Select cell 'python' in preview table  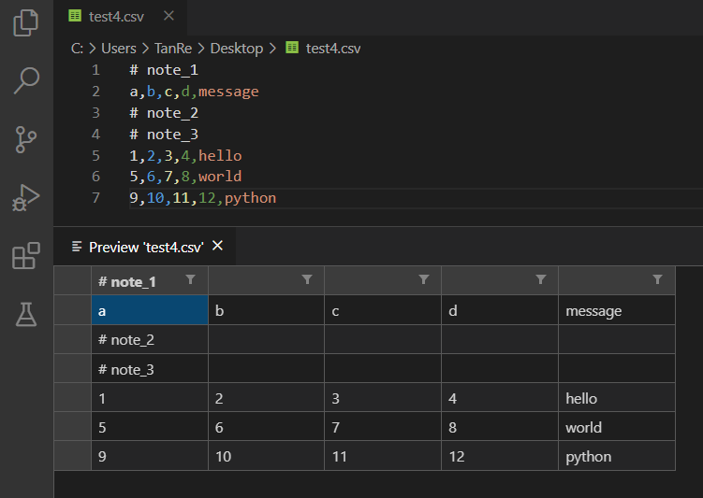617,456
